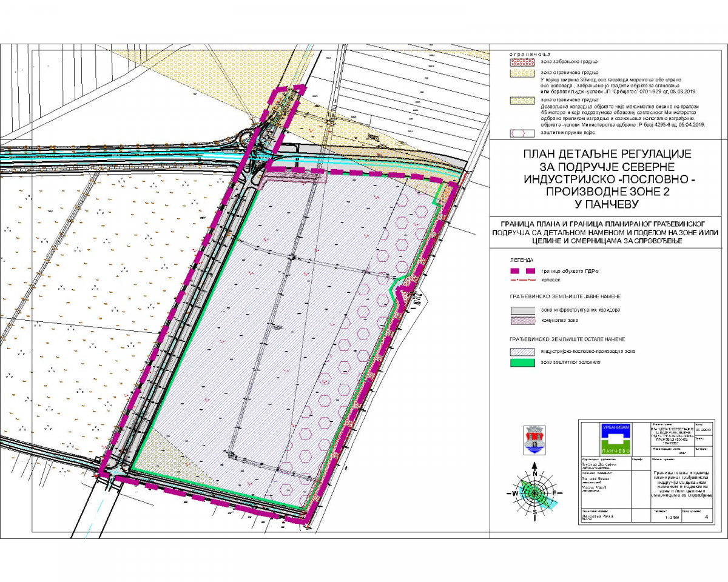Click the Pančevo city coat of arms
Viewport: 728px width, 582px height.
pyautogui.click(x=534, y=439)
